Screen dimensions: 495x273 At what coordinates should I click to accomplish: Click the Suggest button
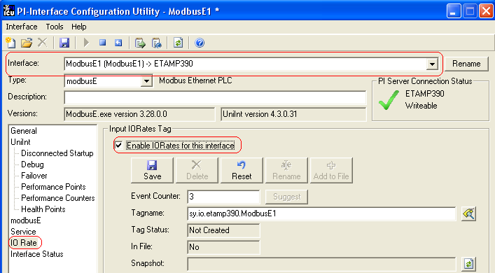[286, 197]
